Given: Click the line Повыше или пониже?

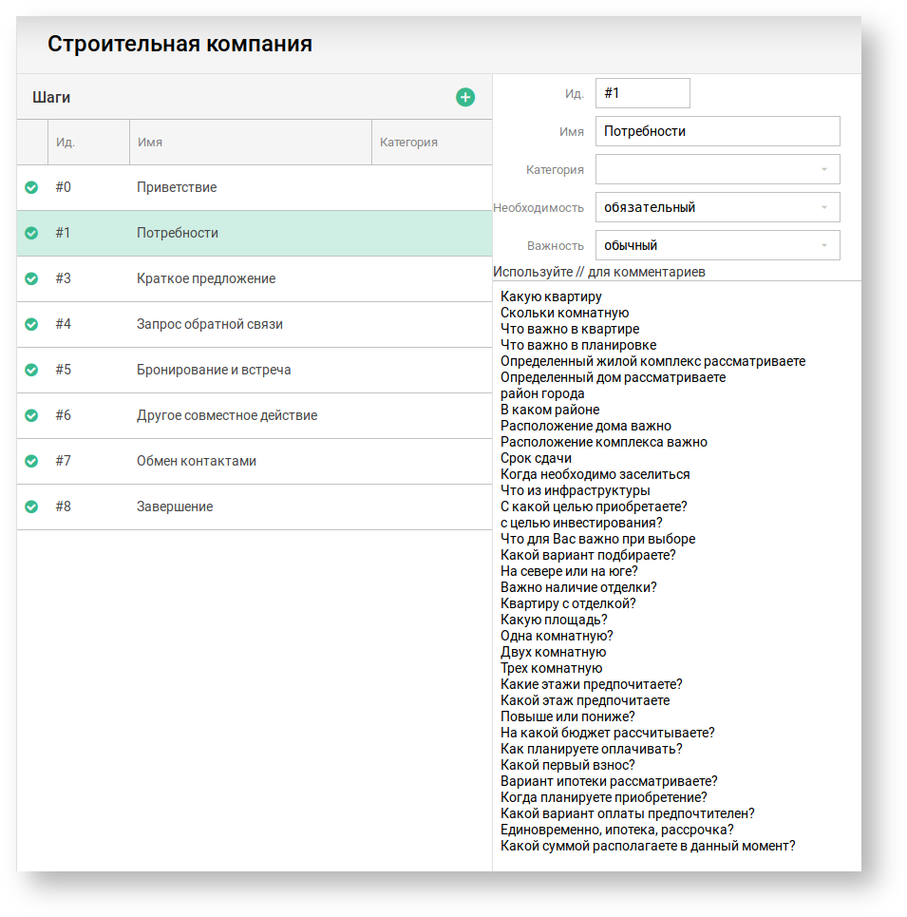Looking at the screenshot, I should [567, 716].
